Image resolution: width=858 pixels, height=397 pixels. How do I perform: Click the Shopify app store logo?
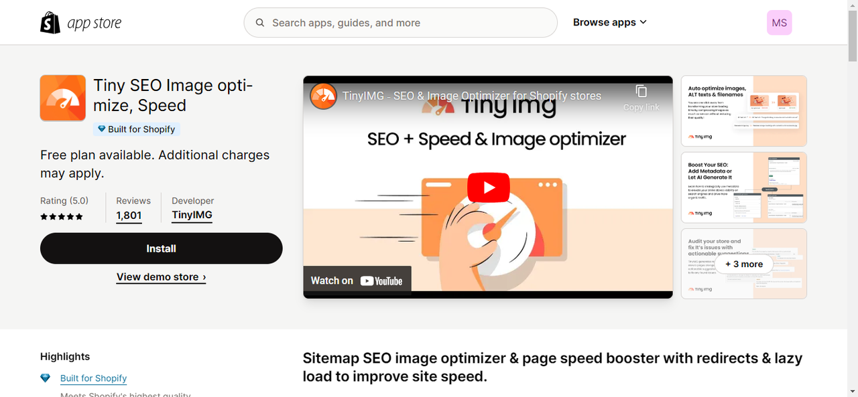pyautogui.click(x=80, y=23)
